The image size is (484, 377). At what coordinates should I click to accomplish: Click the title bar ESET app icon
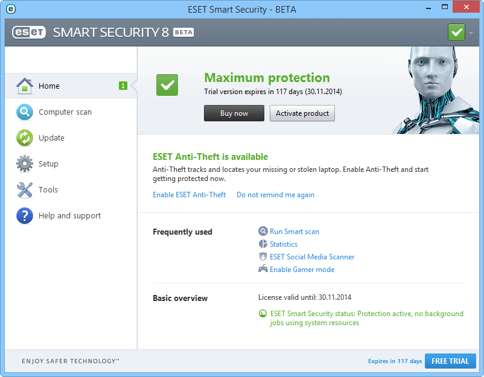tap(10, 9)
